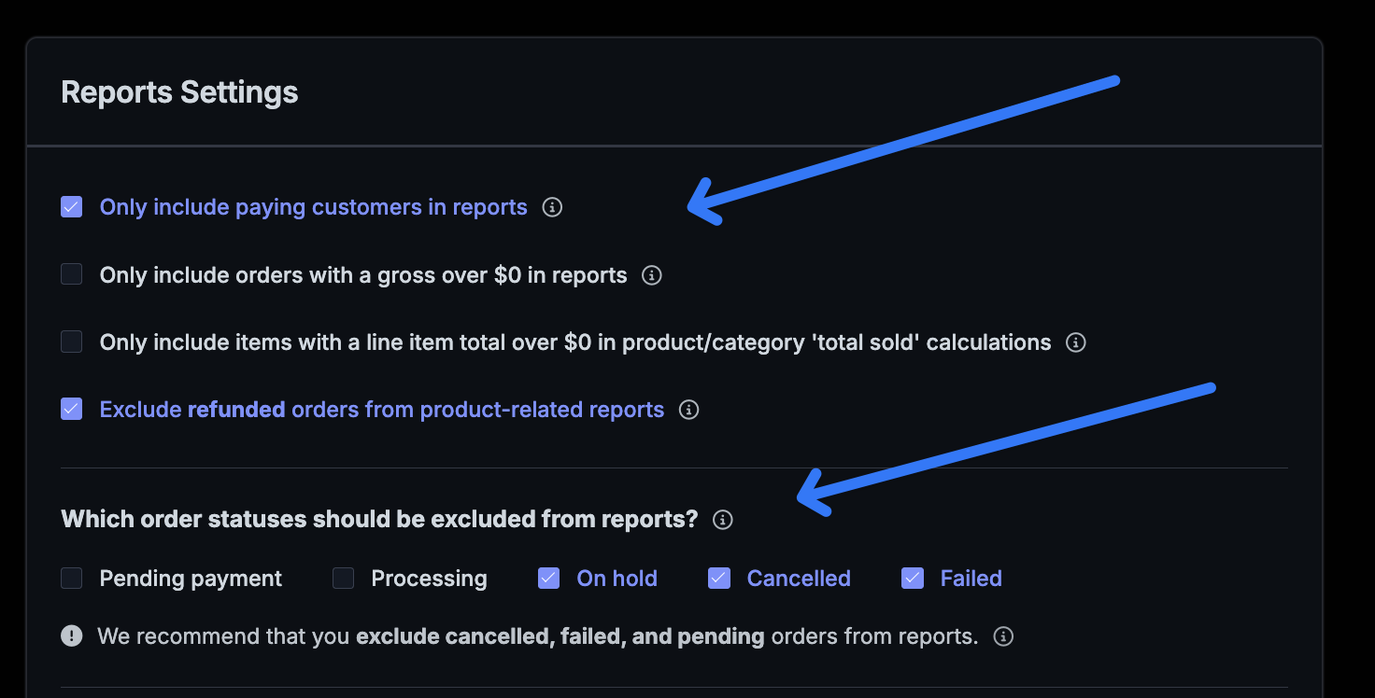The width and height of the screenshot is (1375, 698).
Task: Click info icon beside line item total option
Action: pyautogui.click(x=1076, y=342)
